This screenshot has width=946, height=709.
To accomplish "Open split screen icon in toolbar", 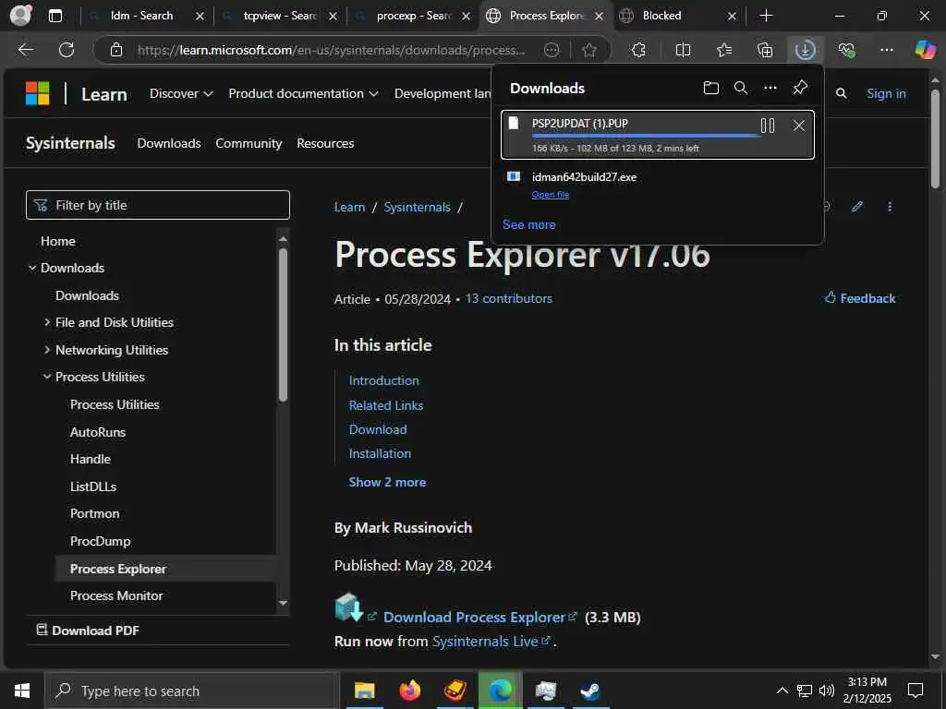I will [683, 50].
